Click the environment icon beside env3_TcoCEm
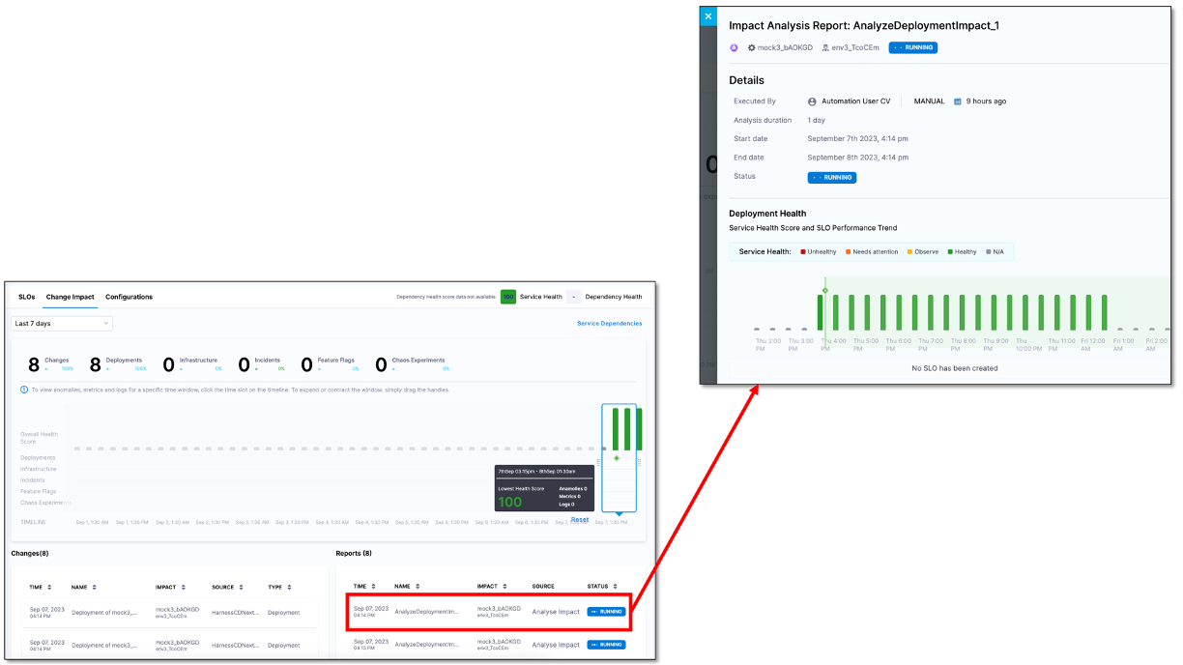The image size is (1183, 665). (x=824, y=47)
